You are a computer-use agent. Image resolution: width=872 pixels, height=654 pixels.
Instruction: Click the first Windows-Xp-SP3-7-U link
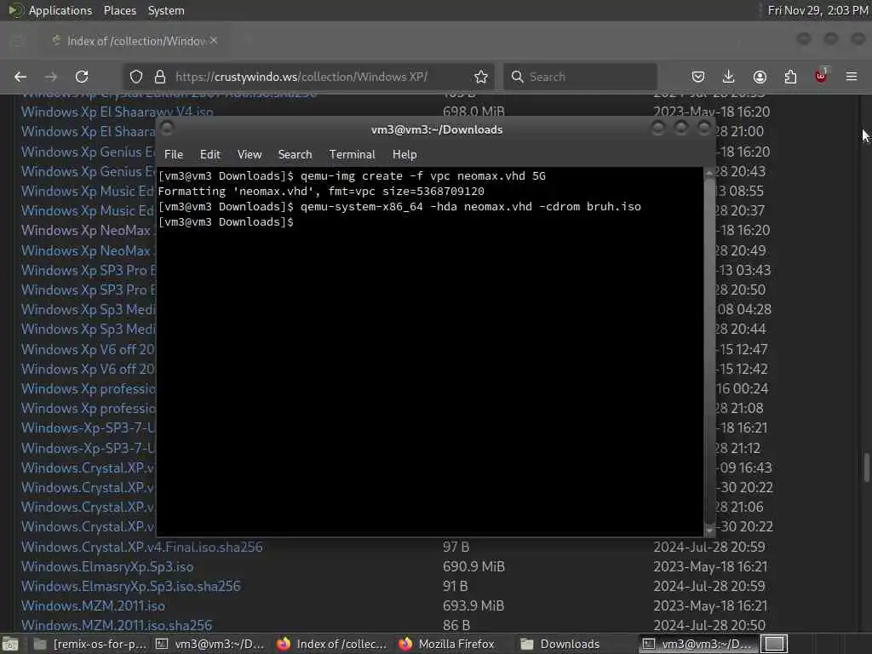89,427
